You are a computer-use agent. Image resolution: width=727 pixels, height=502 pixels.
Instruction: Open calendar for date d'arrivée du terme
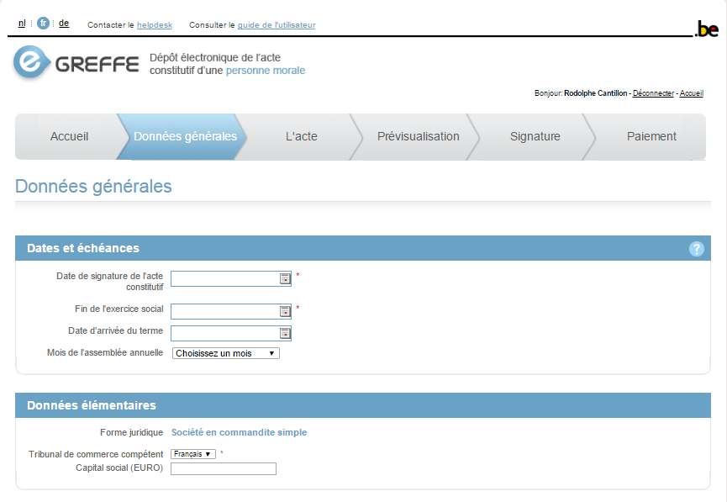click(285, 333)
